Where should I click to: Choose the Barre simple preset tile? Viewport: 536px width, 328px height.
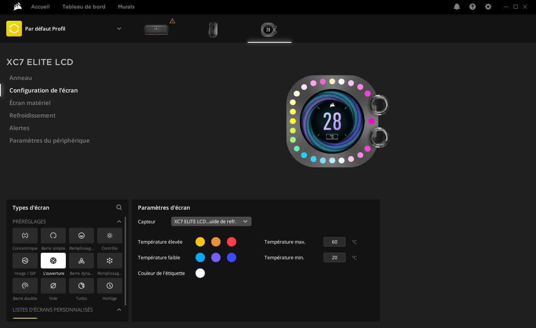point(53,236)
